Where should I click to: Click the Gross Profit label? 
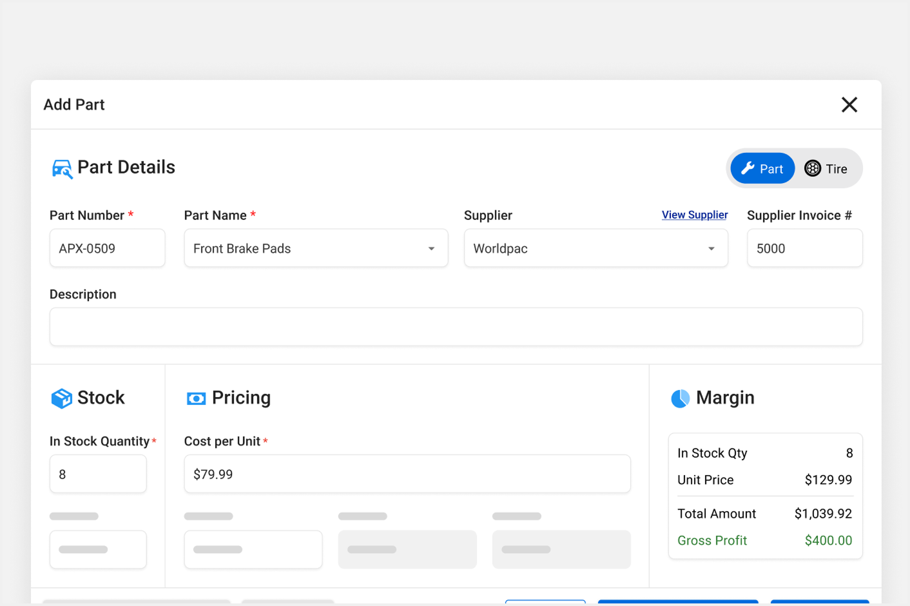[712, 540]
